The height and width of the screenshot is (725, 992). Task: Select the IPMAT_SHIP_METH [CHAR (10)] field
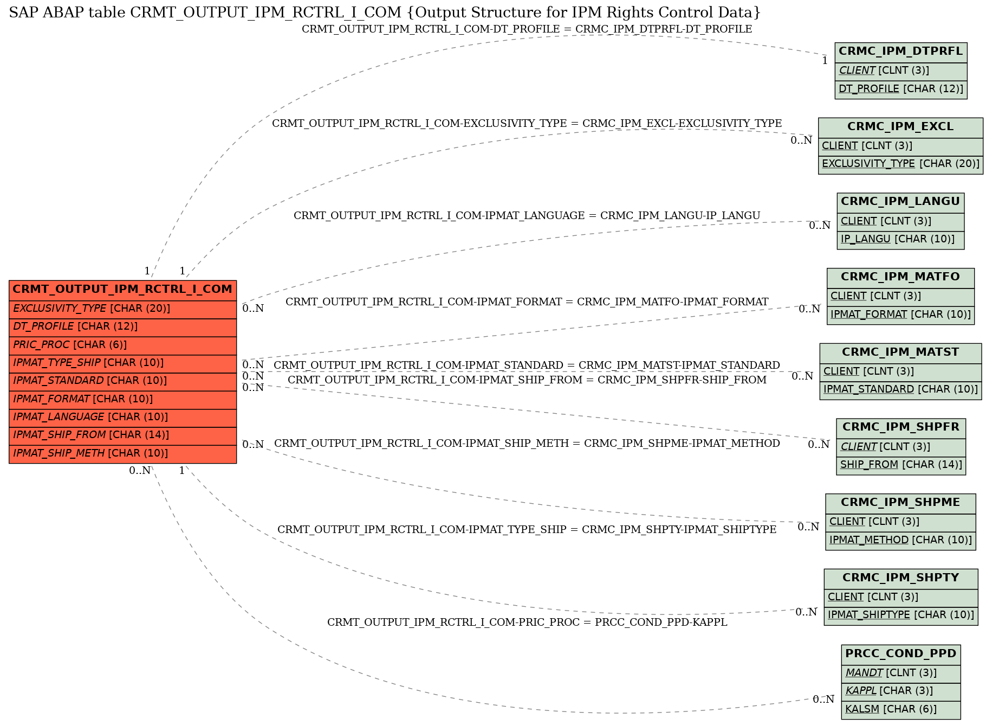point(122,453)
